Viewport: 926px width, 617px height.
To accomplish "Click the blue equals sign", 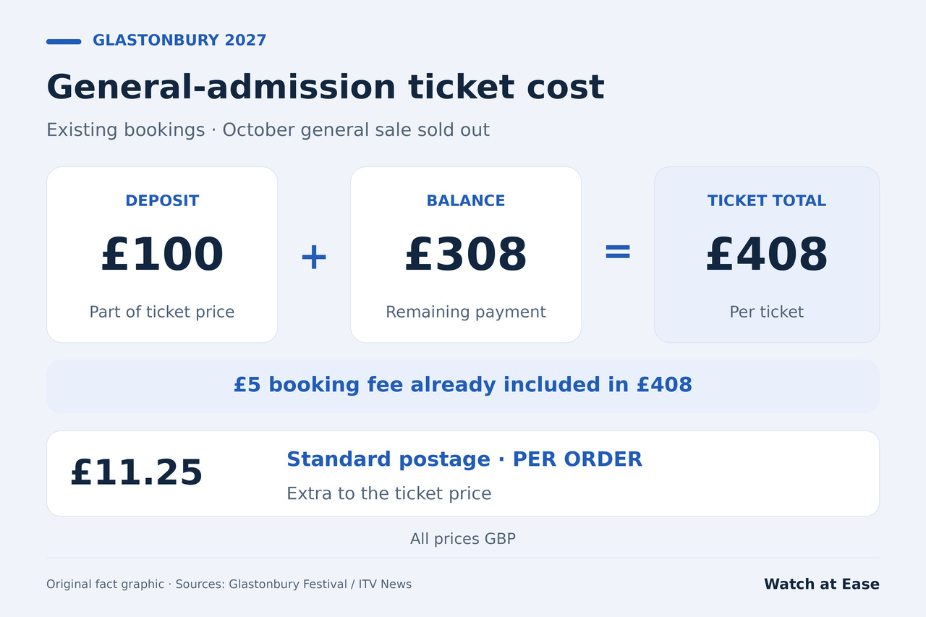I will pos(618,252).
